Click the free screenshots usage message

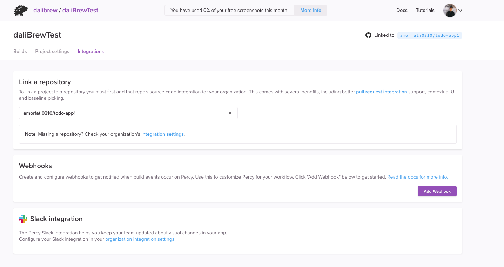coord(229,11)
